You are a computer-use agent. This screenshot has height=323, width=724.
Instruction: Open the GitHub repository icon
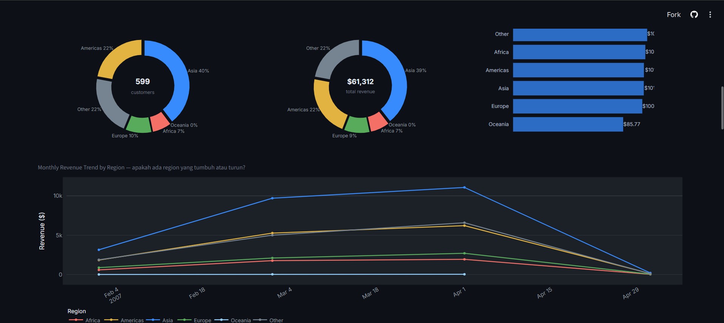tap(694, 15)
